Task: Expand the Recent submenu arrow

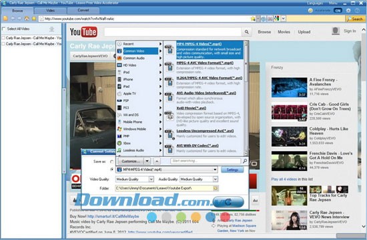Action: click(161, 44)
